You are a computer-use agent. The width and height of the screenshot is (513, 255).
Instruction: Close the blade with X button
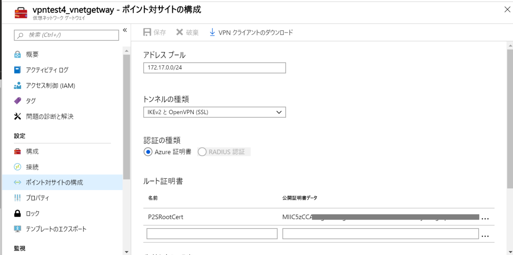tap(507, 9)
